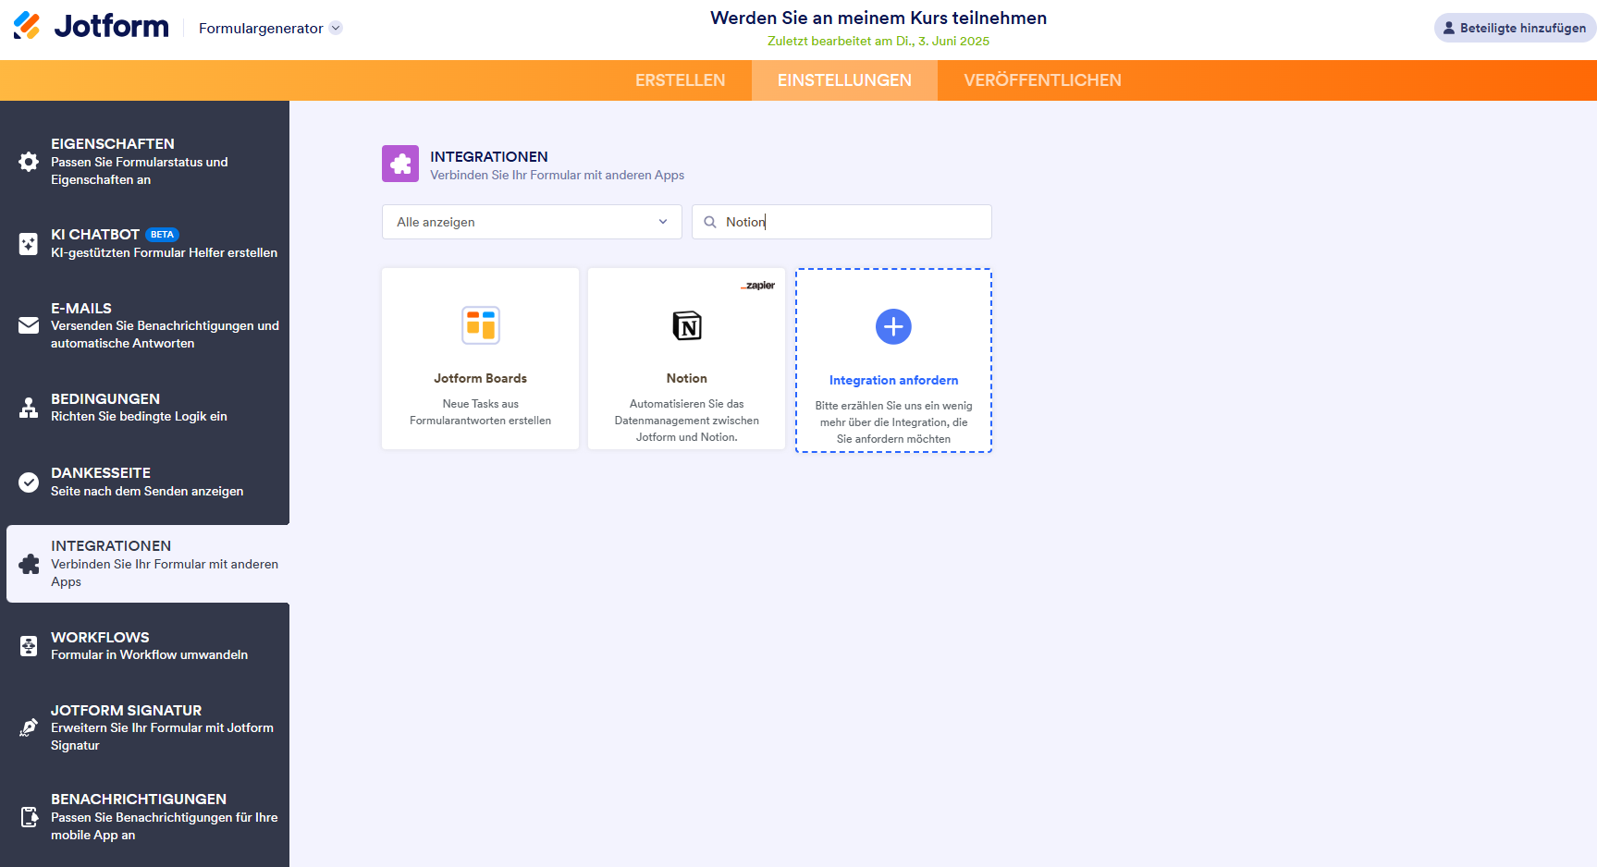Click the Workflows icon in sidebar
Viewport: 1597px width, 867px height.
tap(29, 646)
